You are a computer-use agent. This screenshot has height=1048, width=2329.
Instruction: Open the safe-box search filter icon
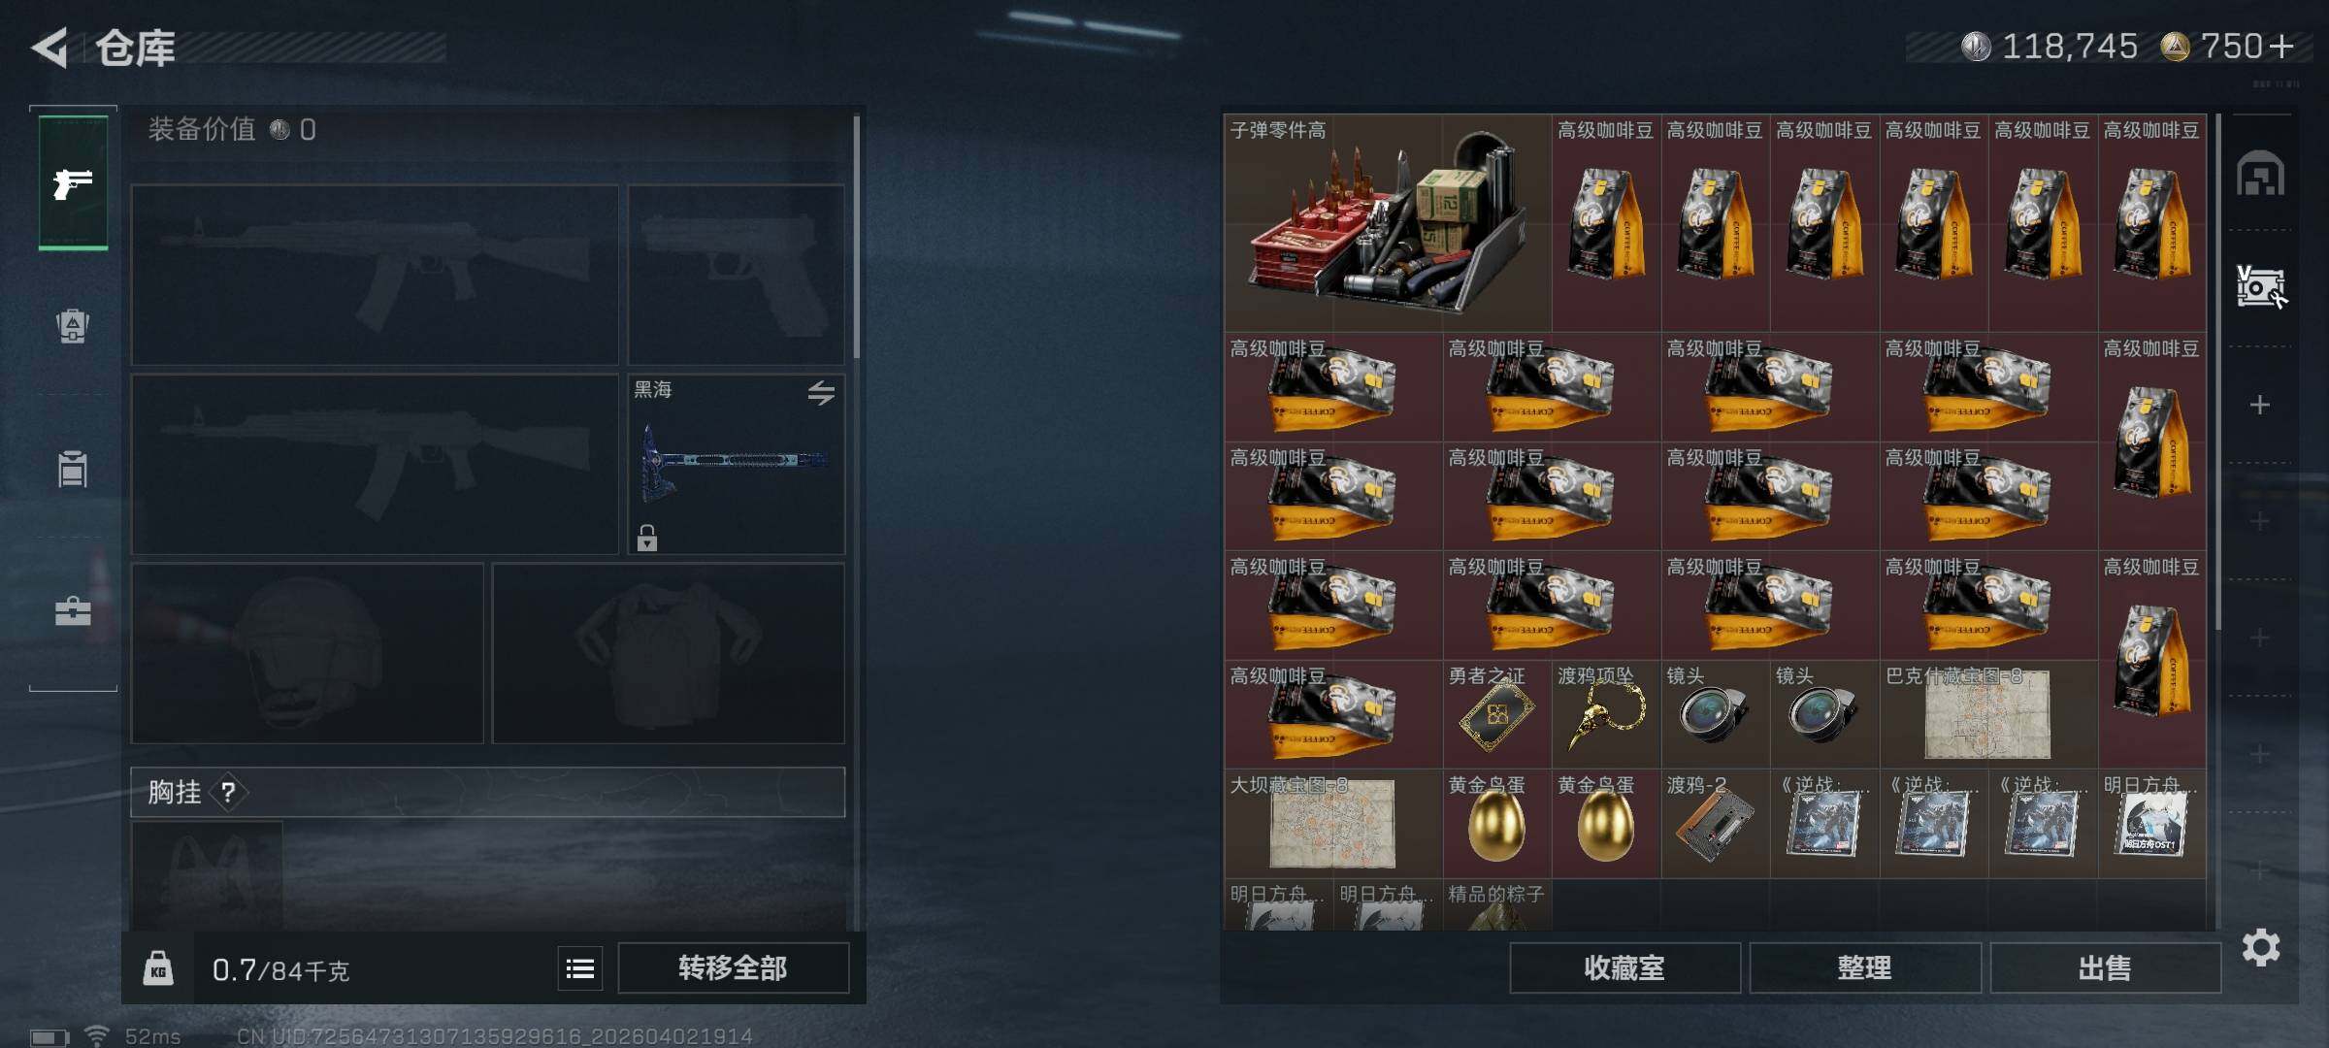tap(2260, 287)
